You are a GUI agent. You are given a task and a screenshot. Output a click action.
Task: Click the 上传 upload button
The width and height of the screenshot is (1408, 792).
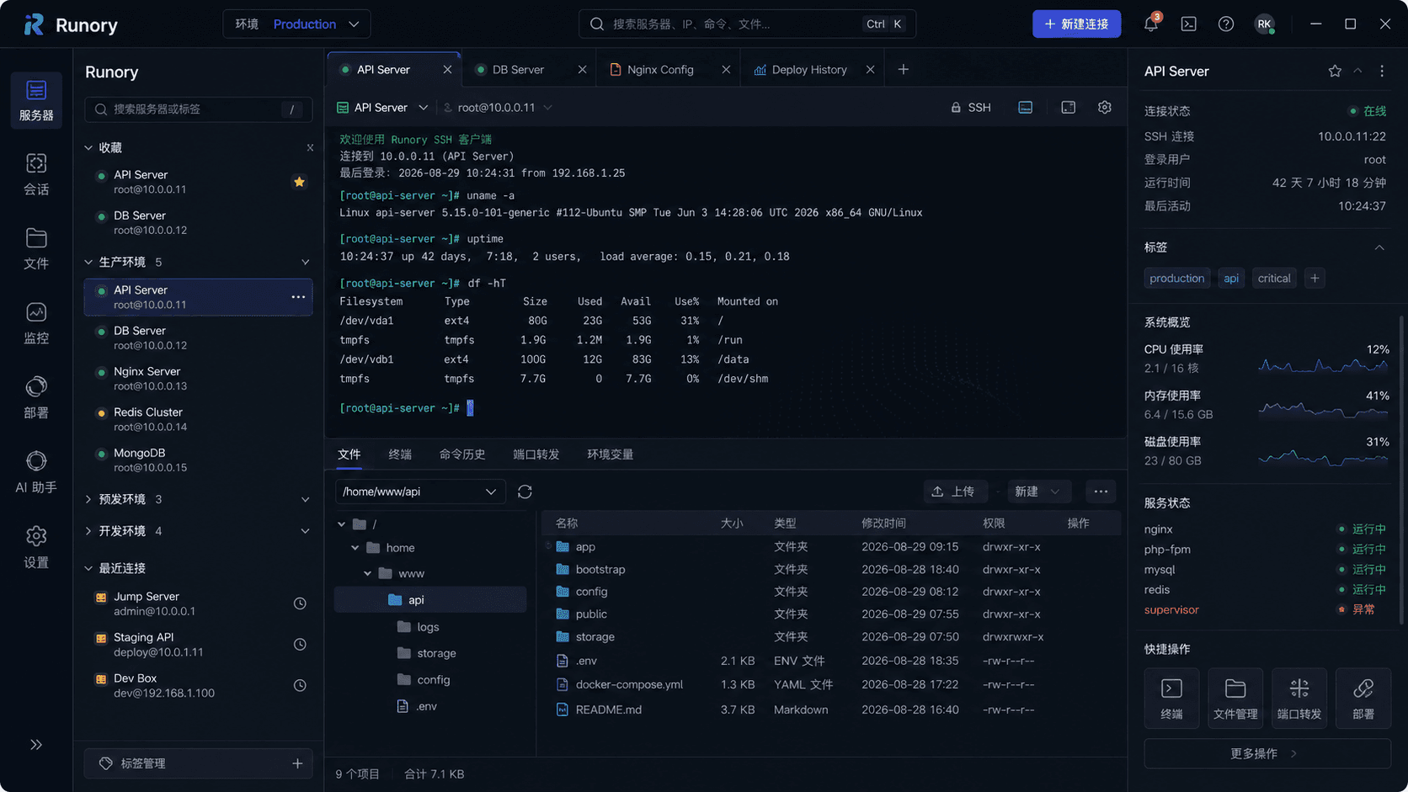click(955, 492)
